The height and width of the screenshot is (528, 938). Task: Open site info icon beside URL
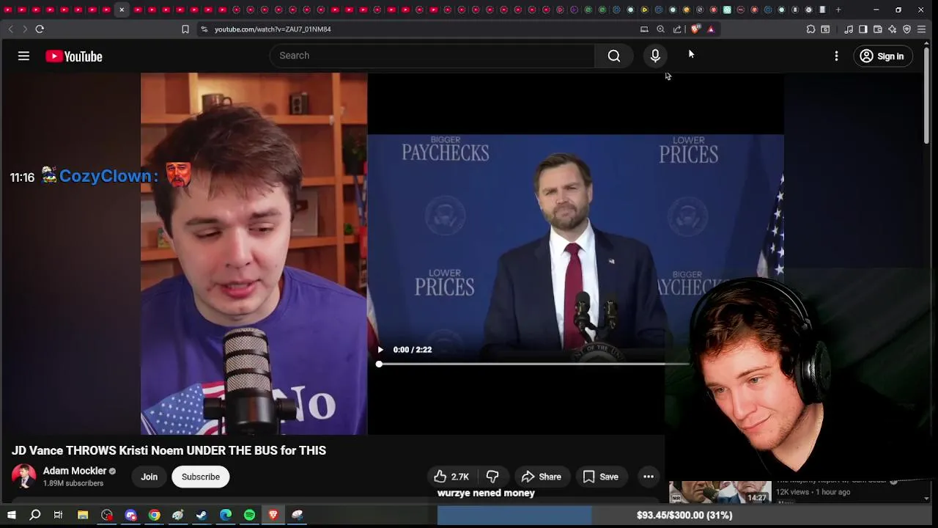pyautogui.click(x=204, y=29)
